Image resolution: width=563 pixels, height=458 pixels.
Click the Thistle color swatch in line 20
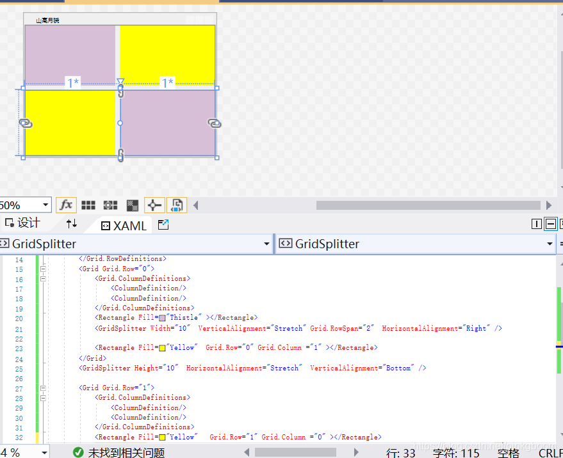[162, 318]
